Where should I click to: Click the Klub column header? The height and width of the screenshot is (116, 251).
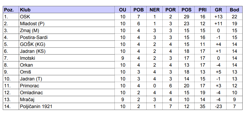[x=25, y=10]
